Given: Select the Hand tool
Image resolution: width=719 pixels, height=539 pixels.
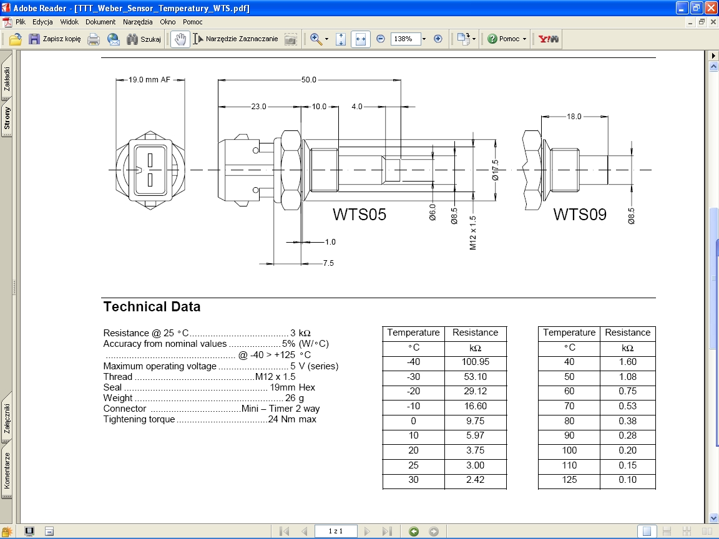Looking at the screenshot, I should [x=180, y=39].
